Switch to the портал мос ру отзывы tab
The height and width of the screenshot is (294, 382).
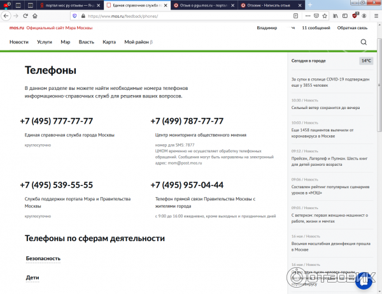point(70,4)
